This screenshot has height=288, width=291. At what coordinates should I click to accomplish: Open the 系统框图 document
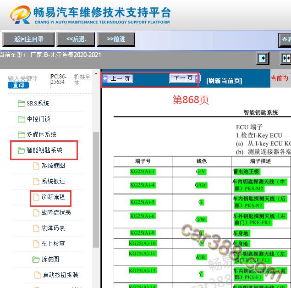(x=53, y=166)
